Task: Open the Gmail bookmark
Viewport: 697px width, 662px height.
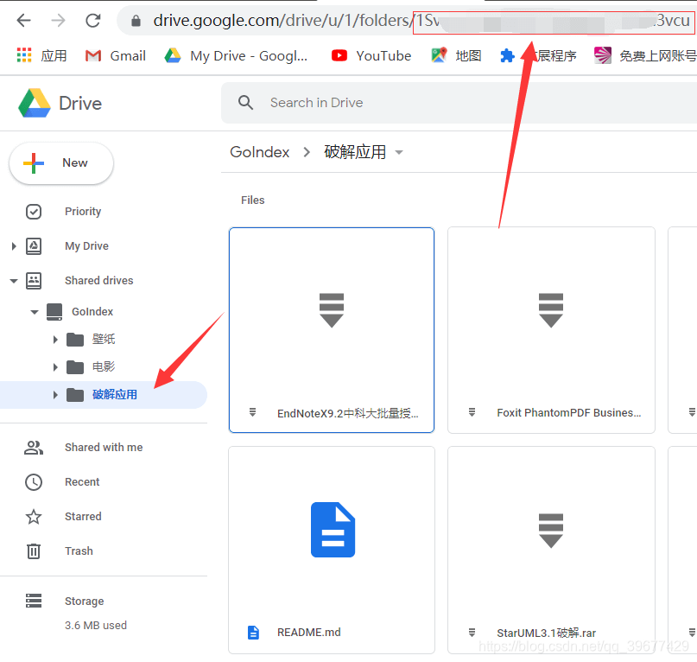Action: 116,55
